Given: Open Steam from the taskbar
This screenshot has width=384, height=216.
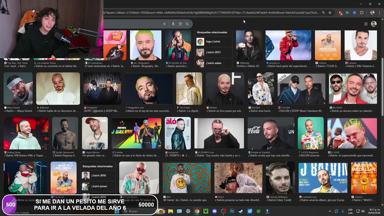Looking at the screenshot, I should [241, 211].
